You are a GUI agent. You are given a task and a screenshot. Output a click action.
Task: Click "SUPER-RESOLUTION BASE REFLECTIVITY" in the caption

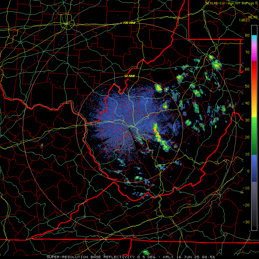point(91,257)
